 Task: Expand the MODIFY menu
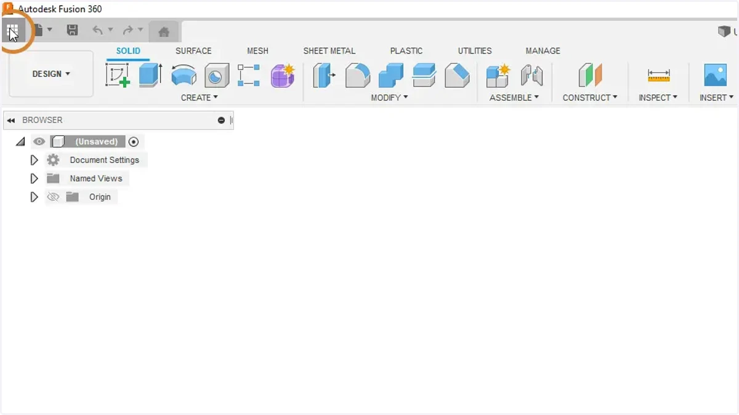click(389, 98)
